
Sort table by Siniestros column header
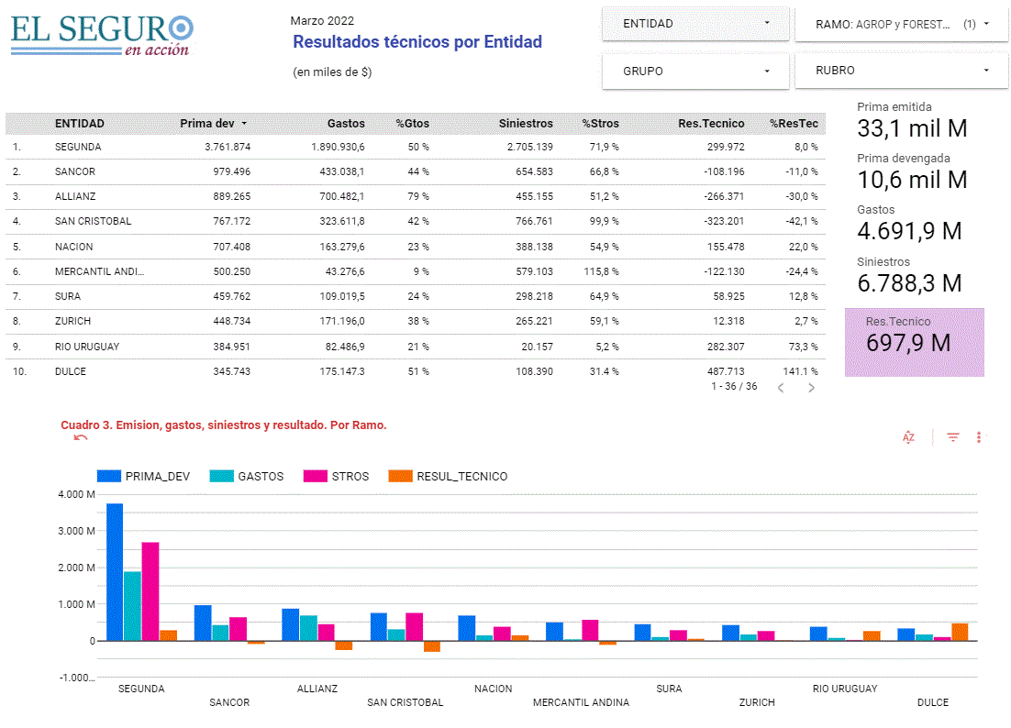pyautogui.click(x=526, y=124)
